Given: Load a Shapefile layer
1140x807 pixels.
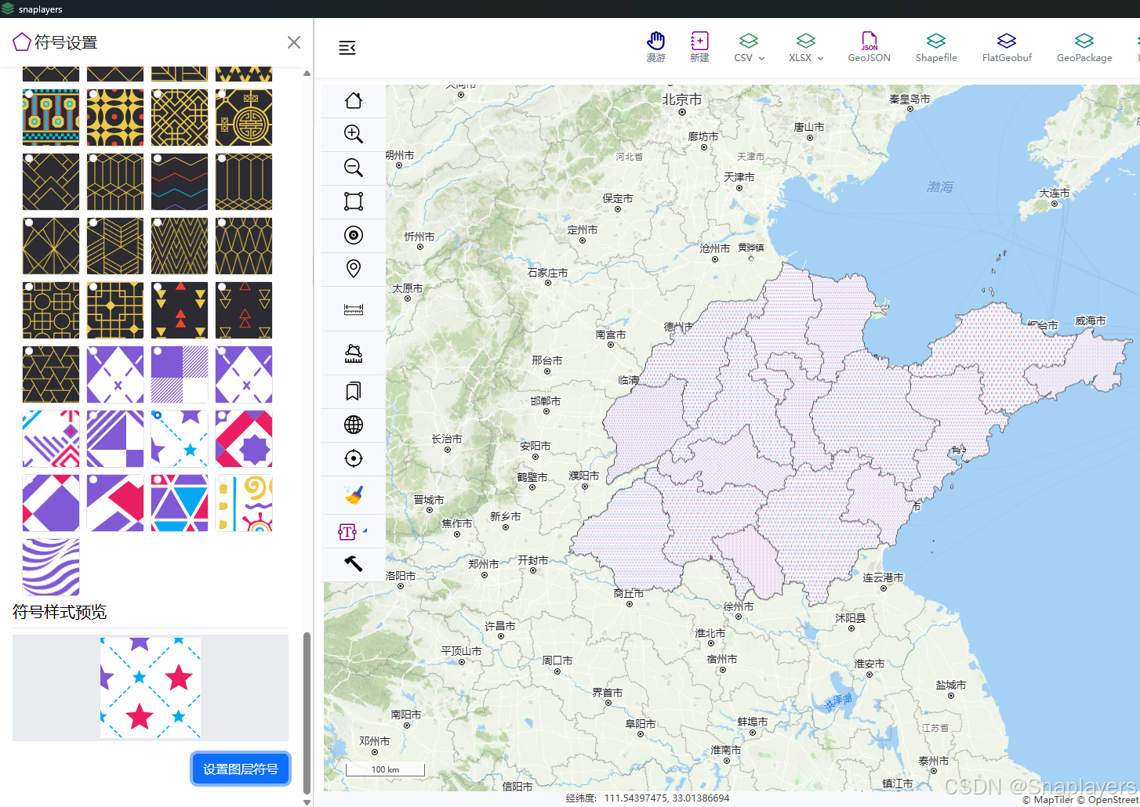Looking at the screenshot, I should 936,47.
